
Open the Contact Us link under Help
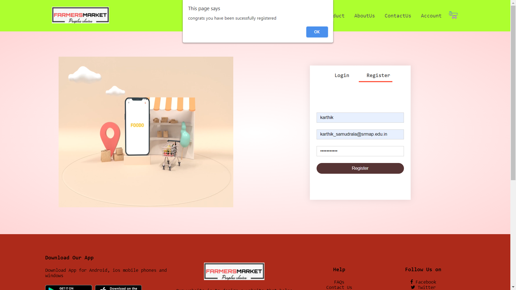pos(339,287)
